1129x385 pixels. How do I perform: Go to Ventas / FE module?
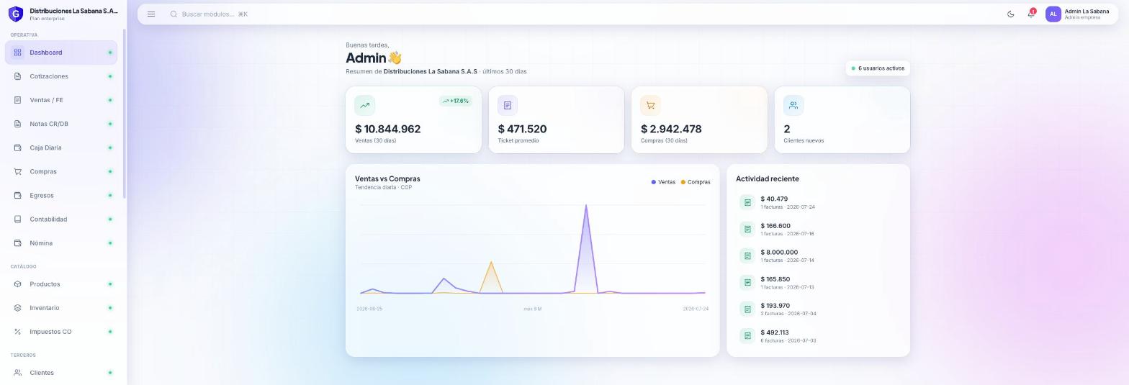click(x=61, y=100)
